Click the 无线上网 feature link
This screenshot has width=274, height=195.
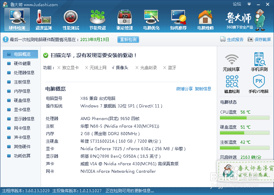point(98,67)
